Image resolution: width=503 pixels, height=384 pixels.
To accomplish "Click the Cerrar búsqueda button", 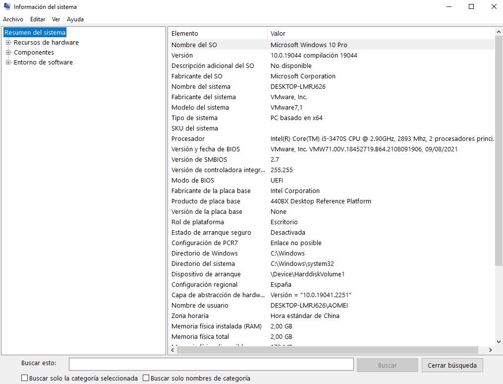I will tap(451, 365).
